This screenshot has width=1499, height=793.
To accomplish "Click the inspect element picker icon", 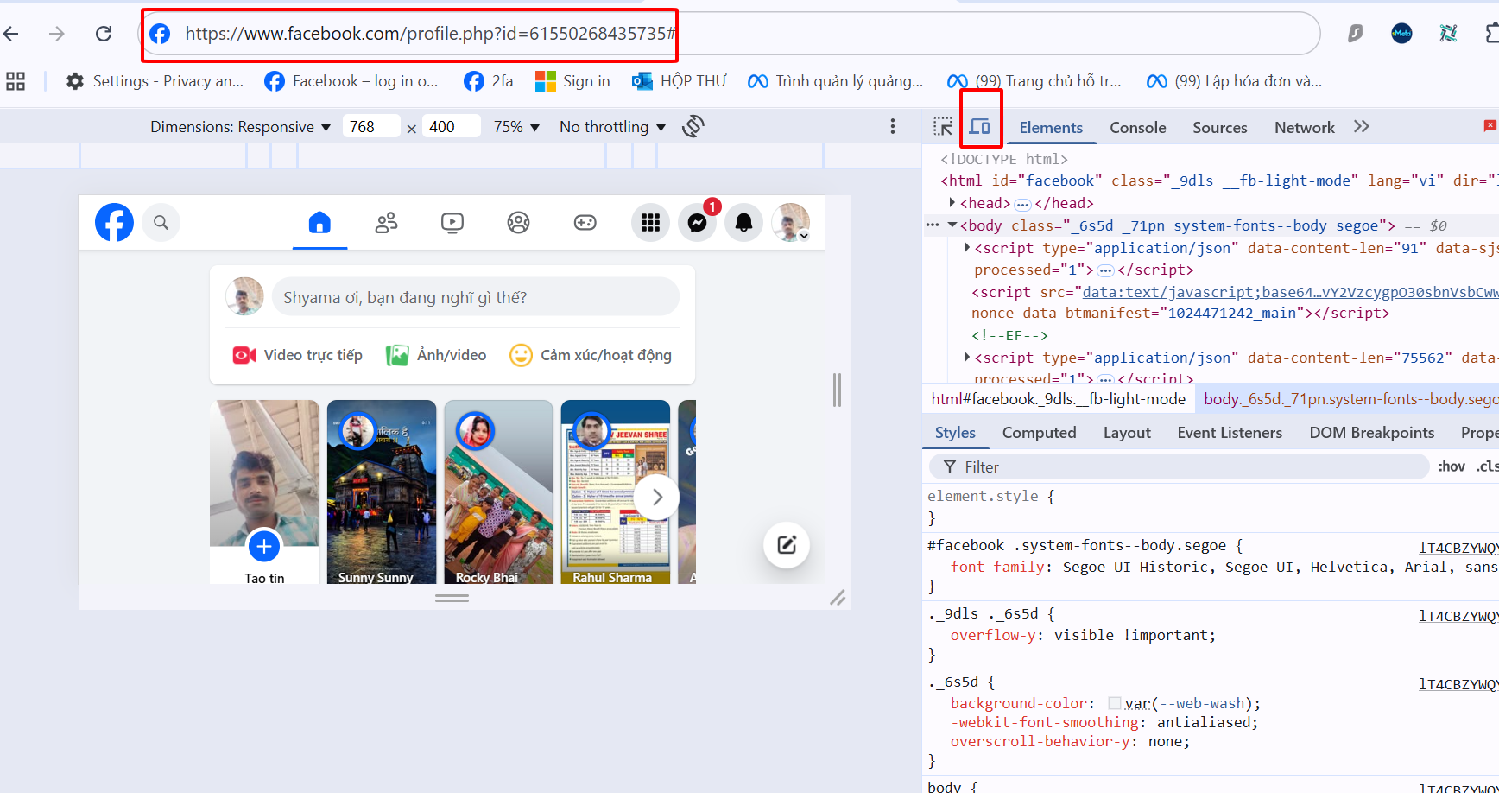I will (943, 127).
